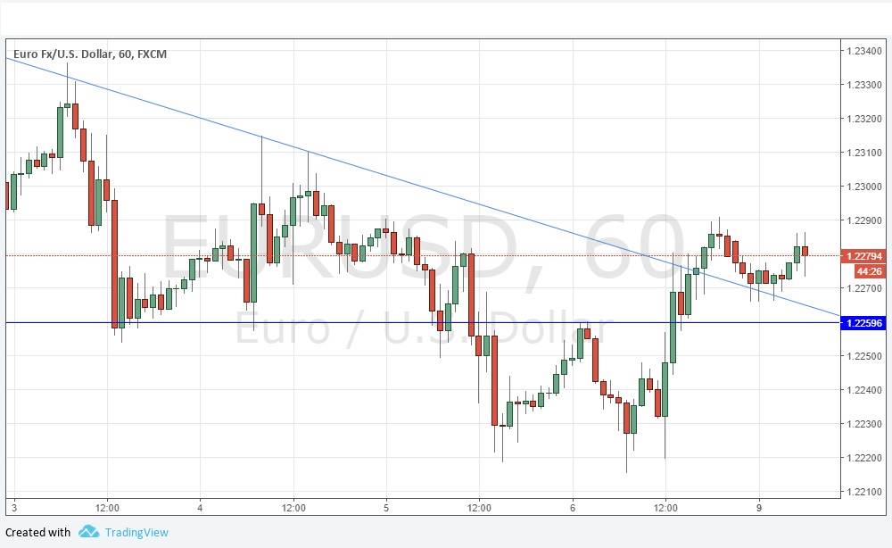Click the 1.22100 price axis label
The image size is (892, 548).
863,492
